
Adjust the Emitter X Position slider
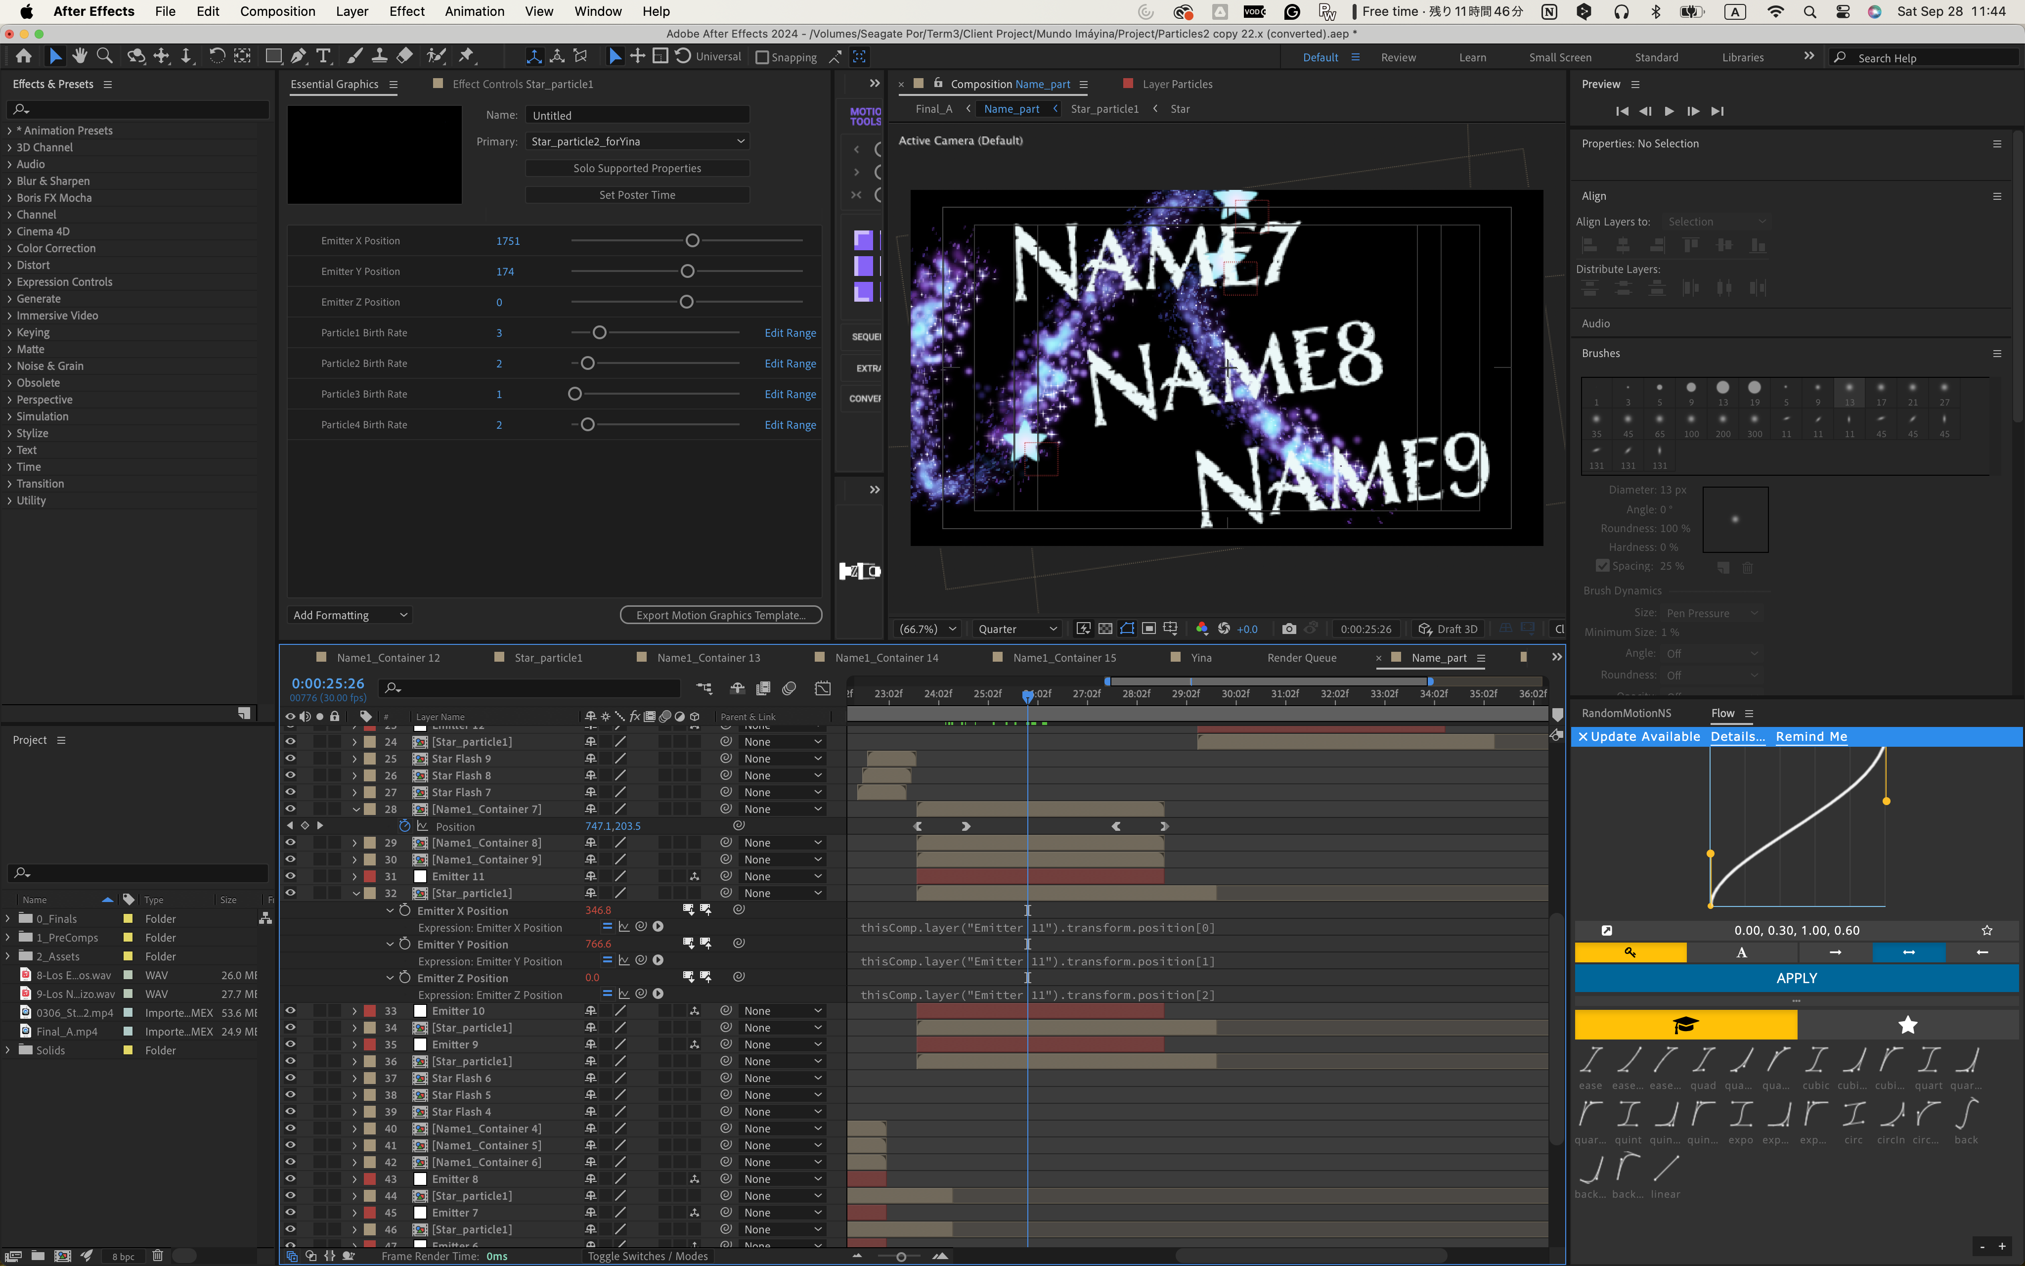click(x=692, y=241)
